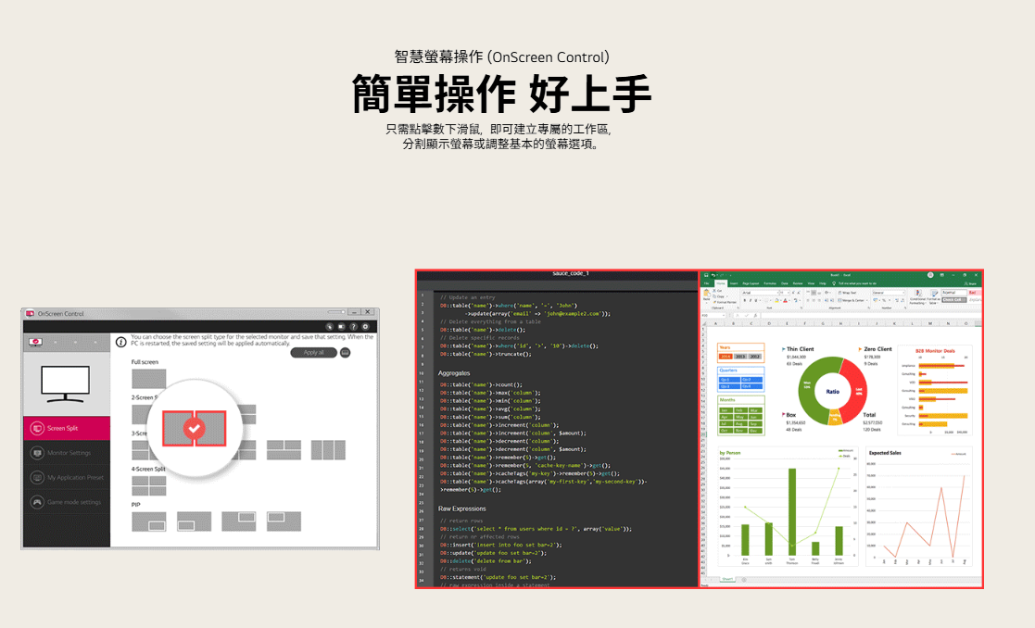Image resolution: width=1035 pixels, height=628 pixels.
Task: Open Monitor Settings in the sidebar
Action: tap(69, 453)
